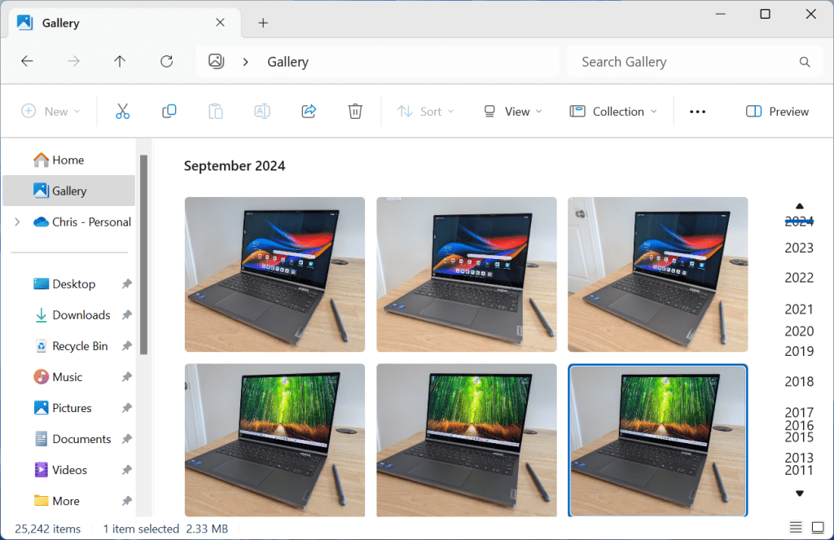Click the Cut scissors icon
This screenshot has height=540, width=834.
pos(122,112)
